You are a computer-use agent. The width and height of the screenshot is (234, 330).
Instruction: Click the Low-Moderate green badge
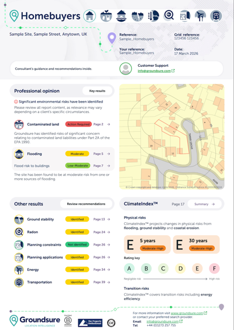tap(78, 166)
